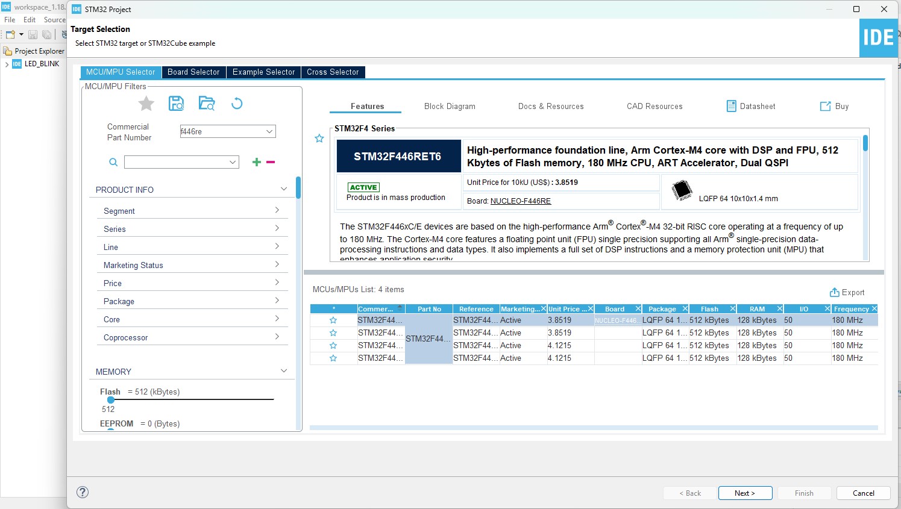The width and height of the screenshot is (901, 509).
Task: Open Edit menu in workspace window
Action: (30, 20)
